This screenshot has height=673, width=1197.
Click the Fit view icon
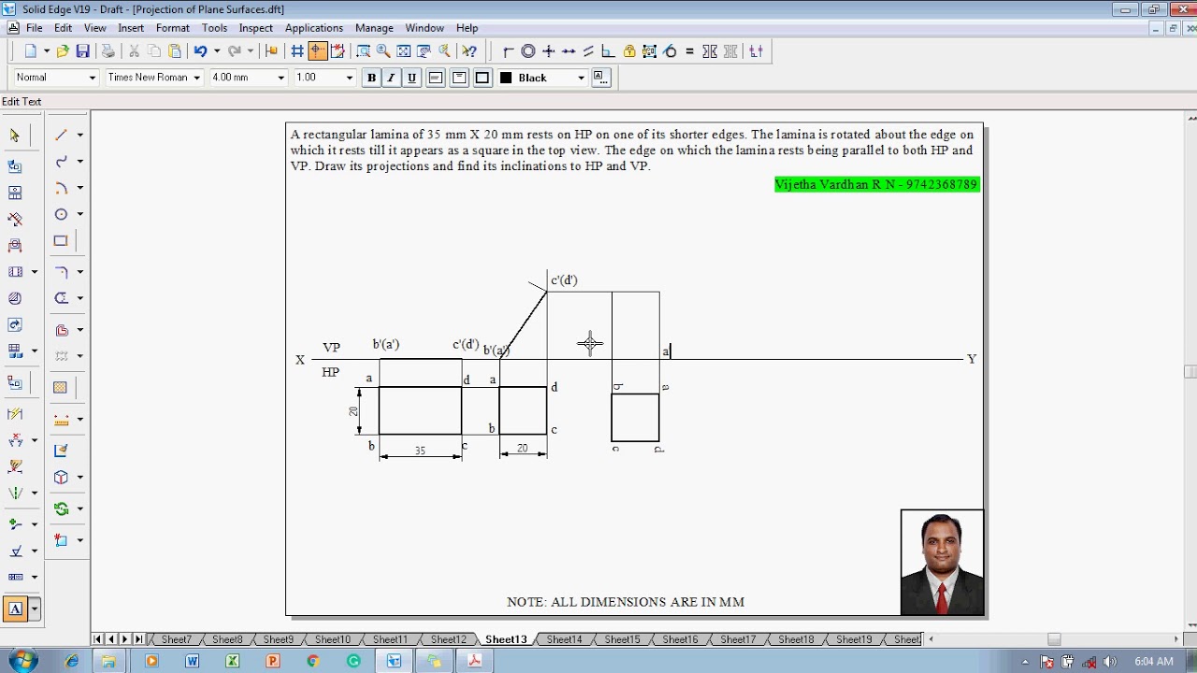pyautogui.click(x=404, y=51)
